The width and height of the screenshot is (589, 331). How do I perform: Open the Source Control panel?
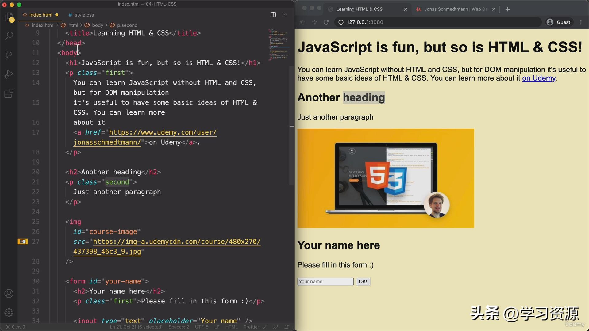tap(9, 55)
